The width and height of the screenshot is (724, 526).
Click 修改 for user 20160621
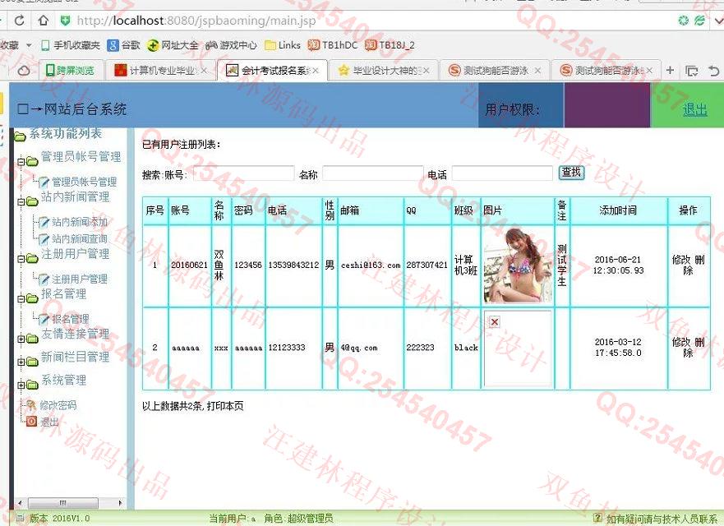tap(680, 260)
